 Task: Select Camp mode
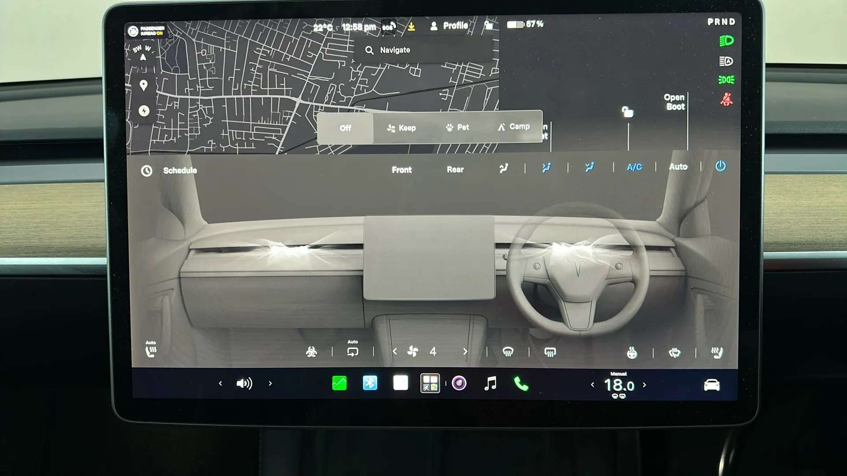513,126
